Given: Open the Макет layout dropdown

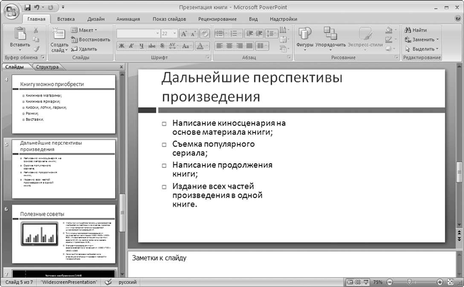Looking at the screenshot, I should 84,30.
